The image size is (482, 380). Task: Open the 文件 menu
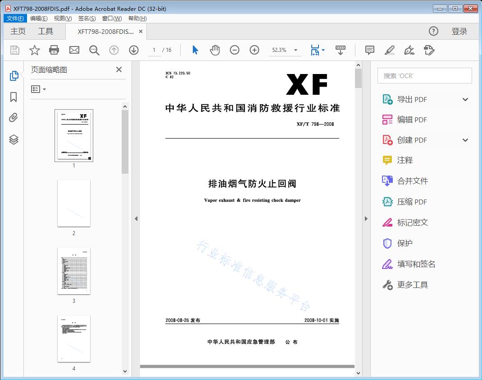click(15, 18)
